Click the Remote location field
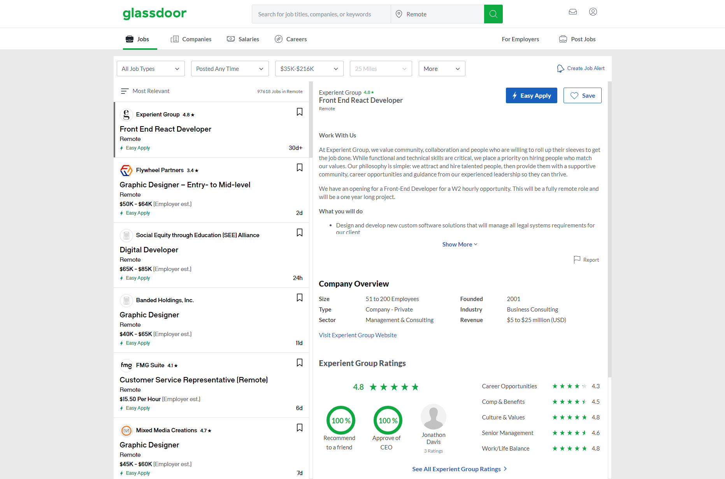725x479 pixels. [437, 14]
